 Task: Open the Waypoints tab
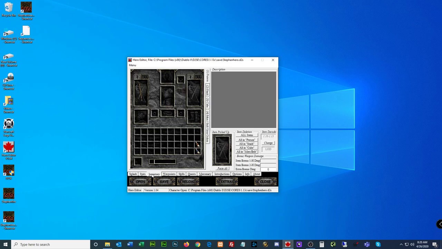(169, 174)
